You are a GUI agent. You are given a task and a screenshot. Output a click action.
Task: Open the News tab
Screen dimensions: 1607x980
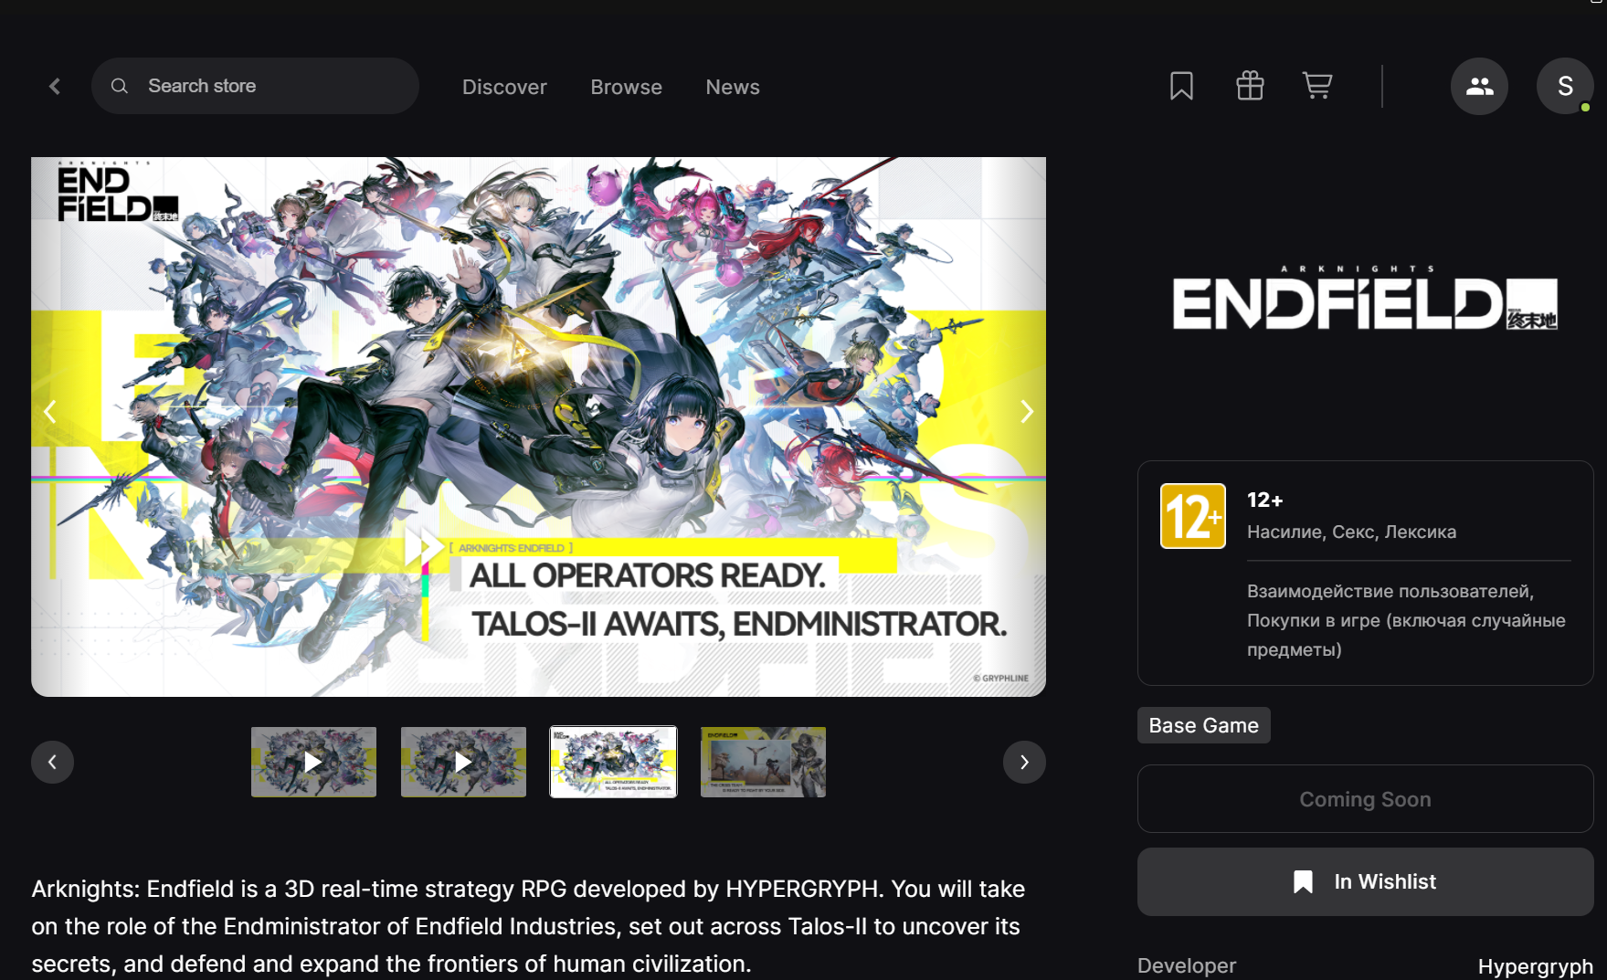[733, 87]
